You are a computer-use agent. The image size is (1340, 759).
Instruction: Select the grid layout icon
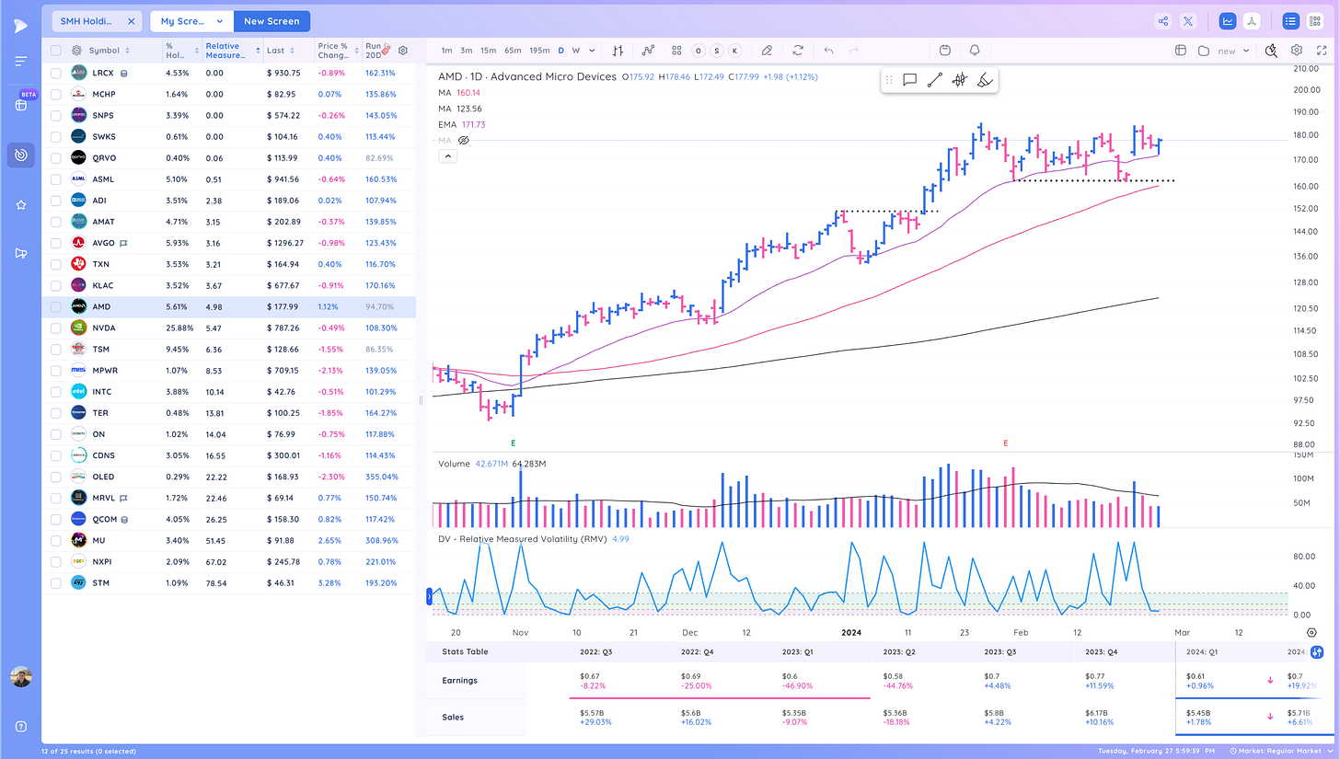[x=1314, y=21]
